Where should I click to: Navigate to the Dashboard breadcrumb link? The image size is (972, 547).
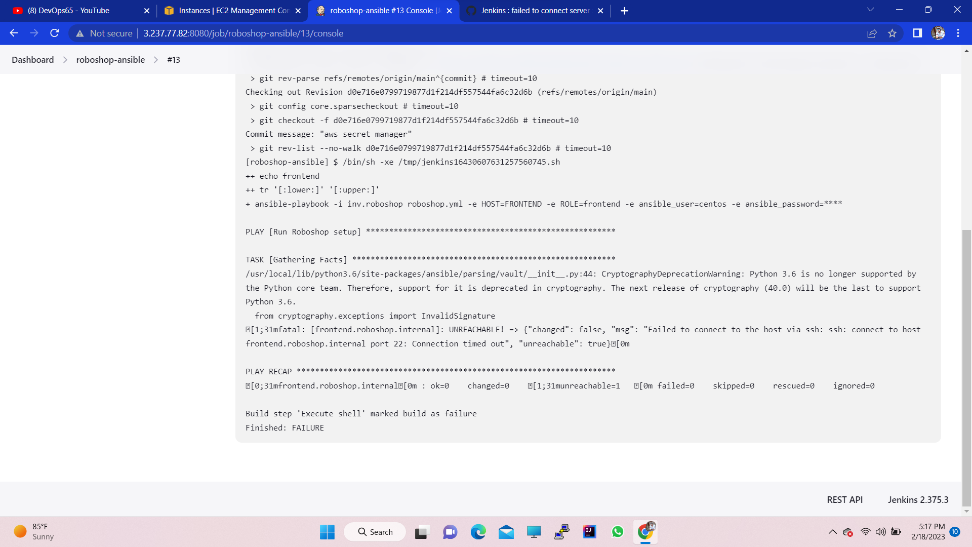pos(32,59)
